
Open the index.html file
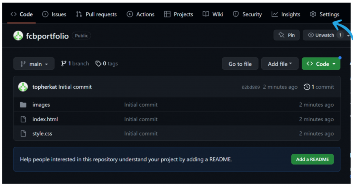45,119
